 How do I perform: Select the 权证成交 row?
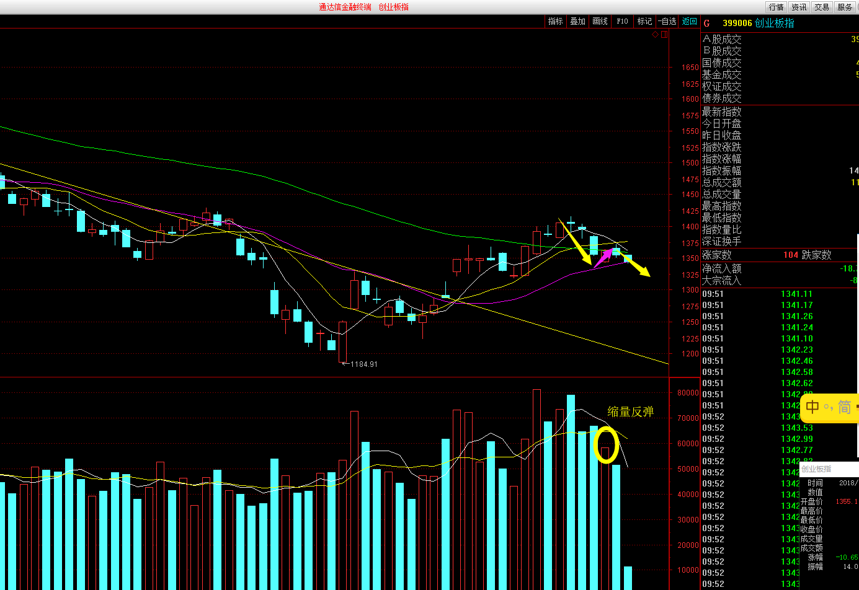click(780, 86)
